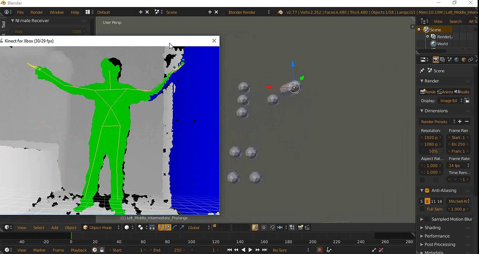The width and height of the screenshot is (479, 254).
Task: Click OpenGL render animation clapper icon
Action: 307,228
